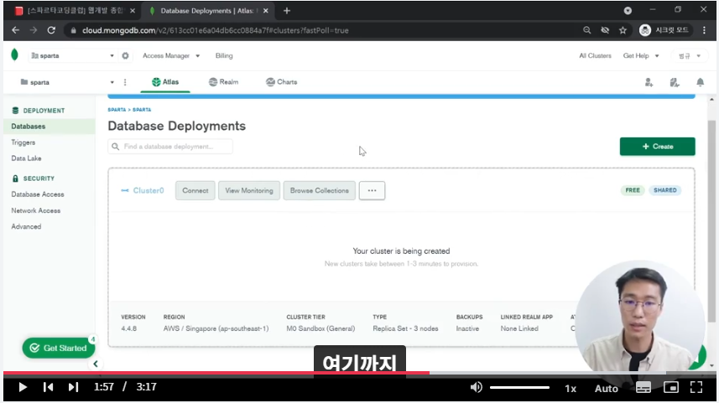719x403 pixels.
Task: Click View Monitoring button
Action: click(x=249, y=190)
